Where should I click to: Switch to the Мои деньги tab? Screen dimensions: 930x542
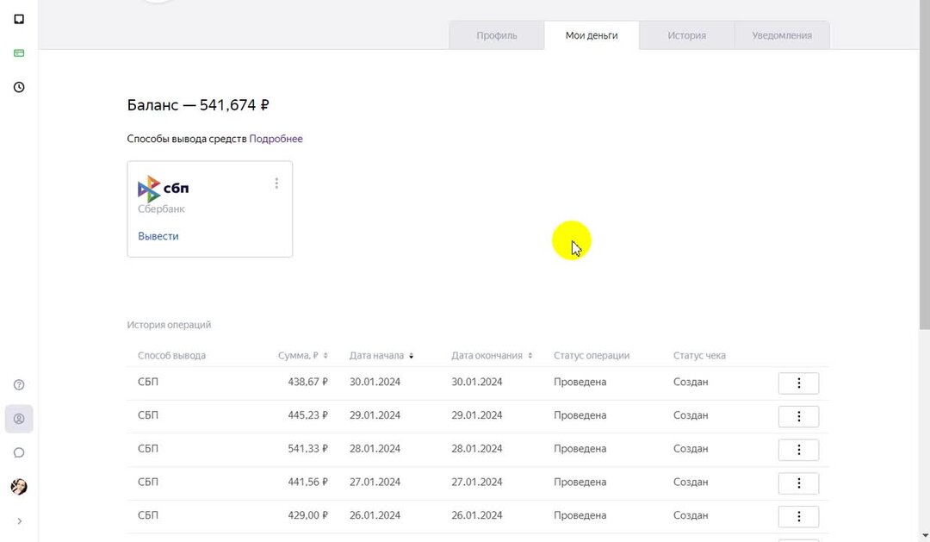click(x=592, y=35)
